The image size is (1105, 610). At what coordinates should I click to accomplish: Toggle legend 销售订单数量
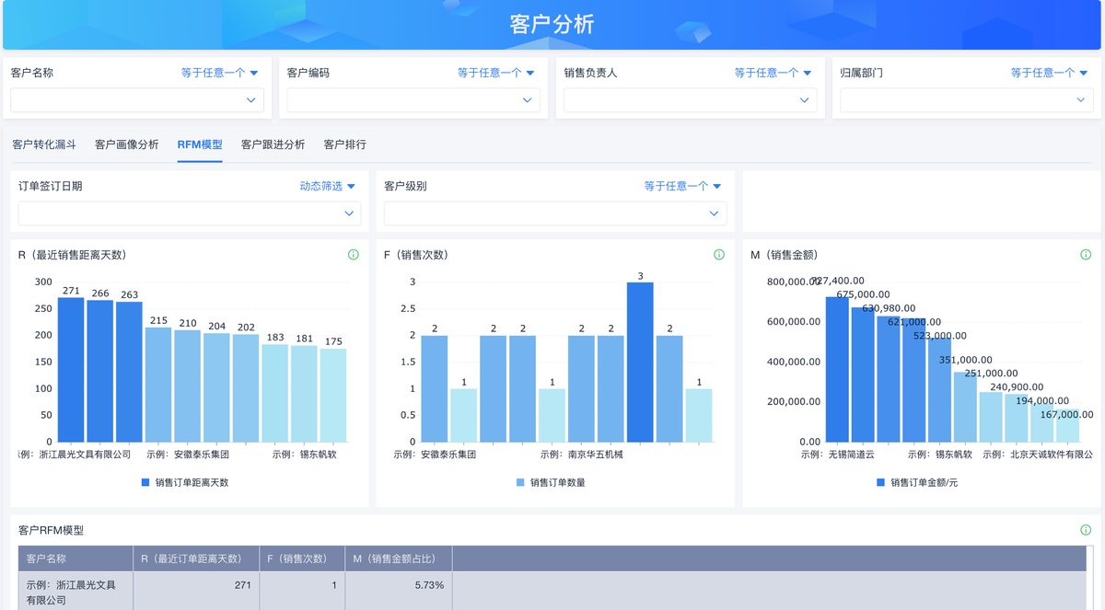pyautogui.click(x=551, y=482)
